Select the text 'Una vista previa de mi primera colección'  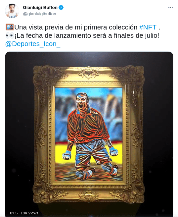[x=76, y=27]
